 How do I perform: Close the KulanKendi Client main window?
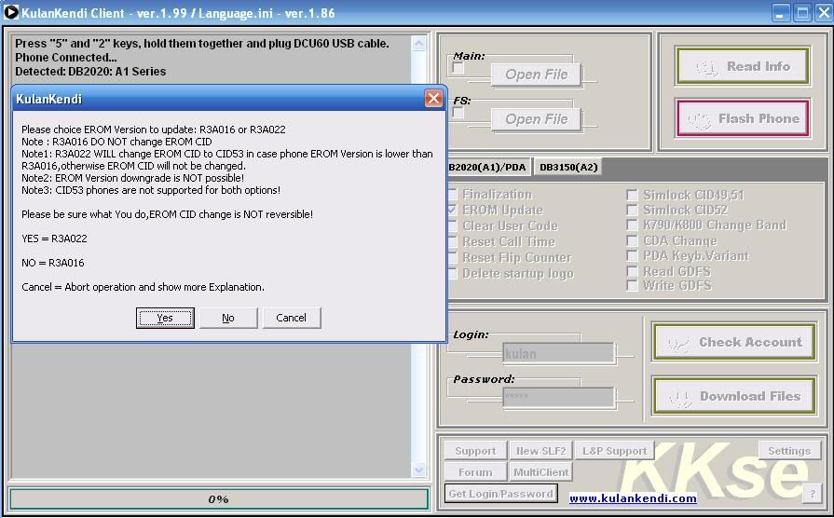click(x=824, y=12)
